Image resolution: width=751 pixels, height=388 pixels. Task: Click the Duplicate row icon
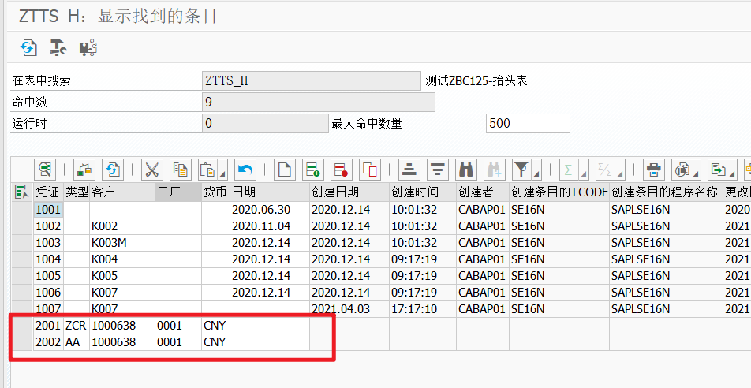coord(370,170)
